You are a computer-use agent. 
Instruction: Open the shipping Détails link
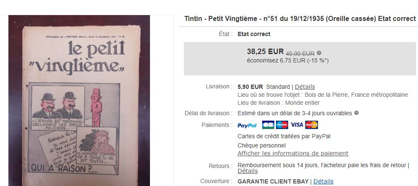[x=305, y=87]
